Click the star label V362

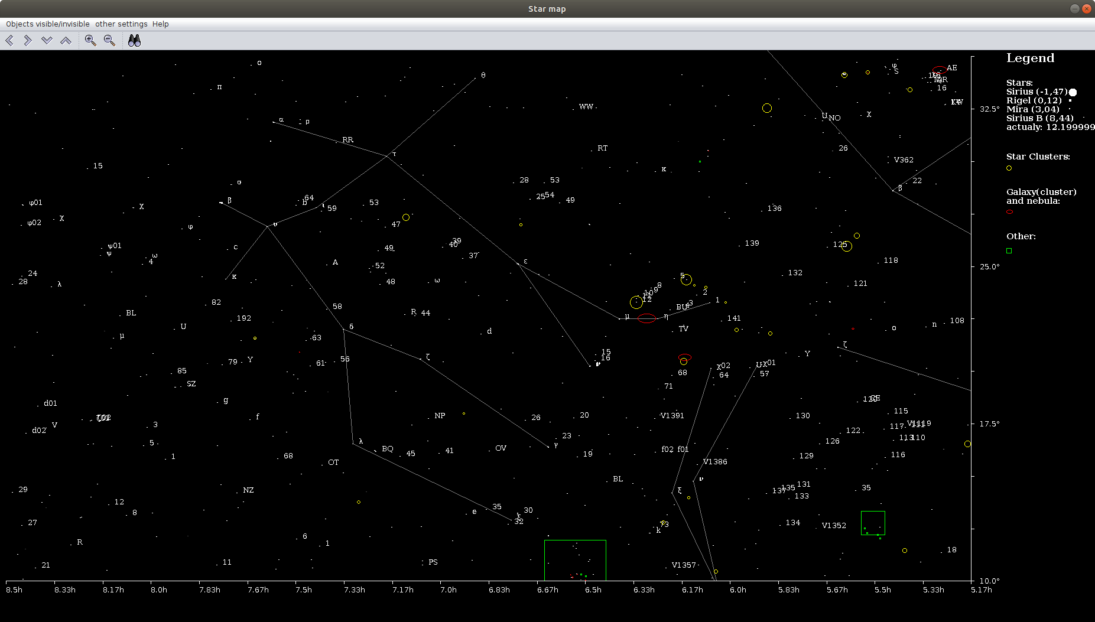pos(904,160)
